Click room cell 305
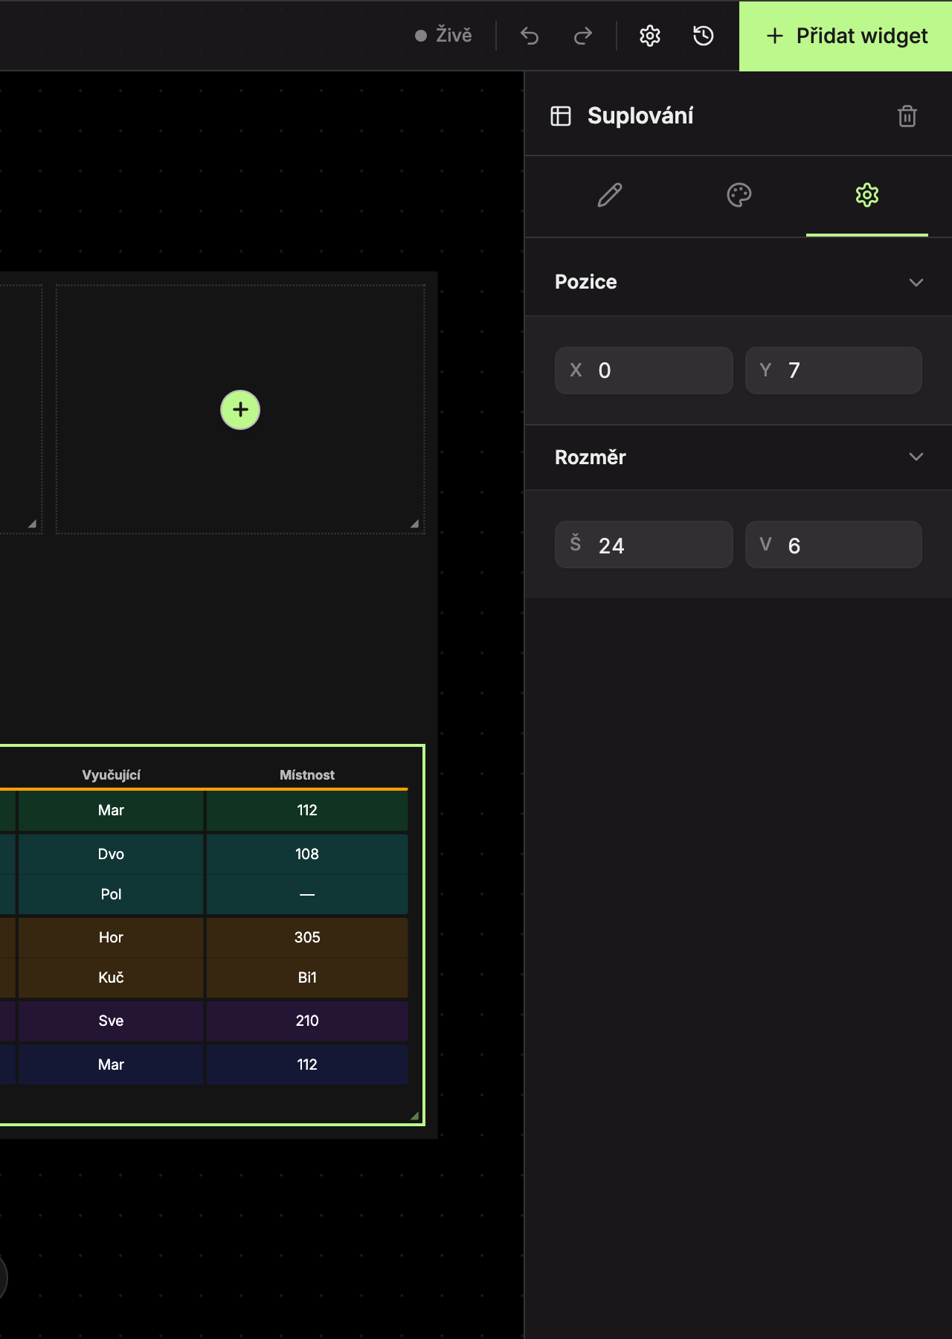 coord(307,937)
